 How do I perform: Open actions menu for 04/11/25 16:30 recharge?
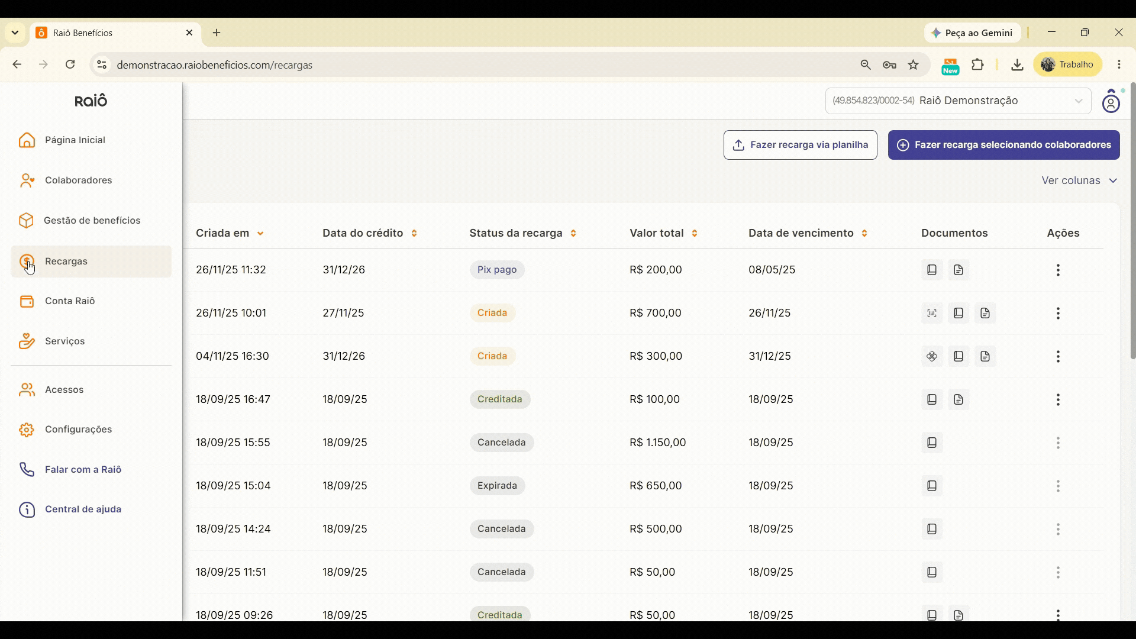[x=1058, y=356]
